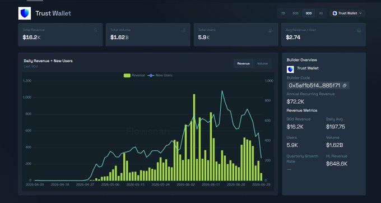Click Total Users value 5.9K in top card
Image resolution: width=381 pixels, height=203 pixels.
(204, 37)
